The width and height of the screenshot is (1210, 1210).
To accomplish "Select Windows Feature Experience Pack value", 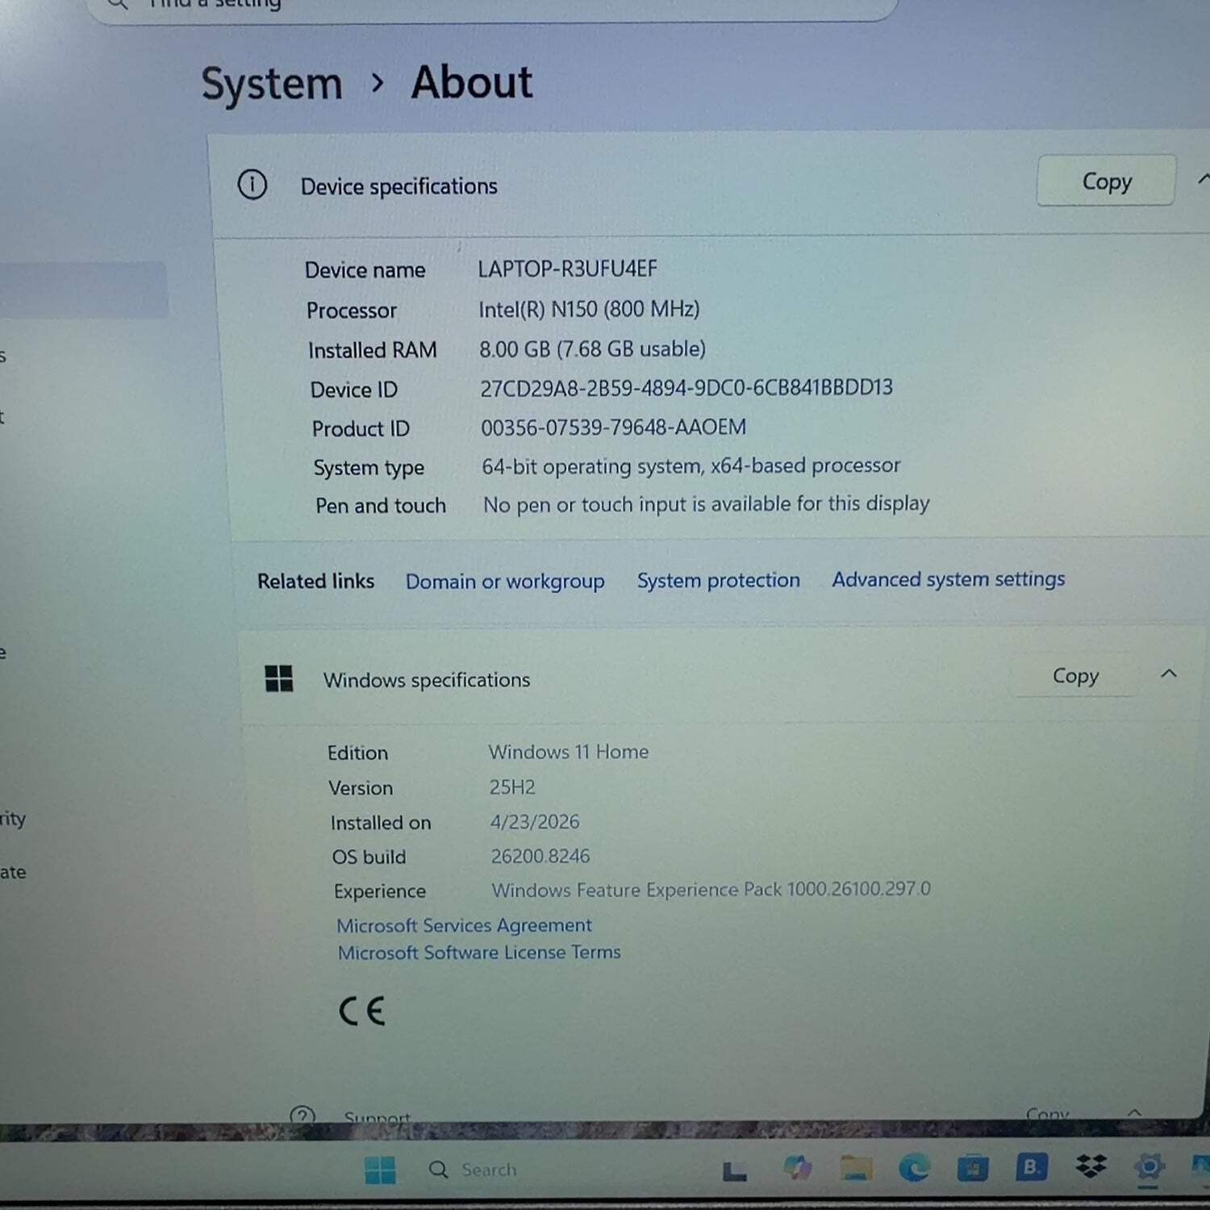I will (711, 890).
